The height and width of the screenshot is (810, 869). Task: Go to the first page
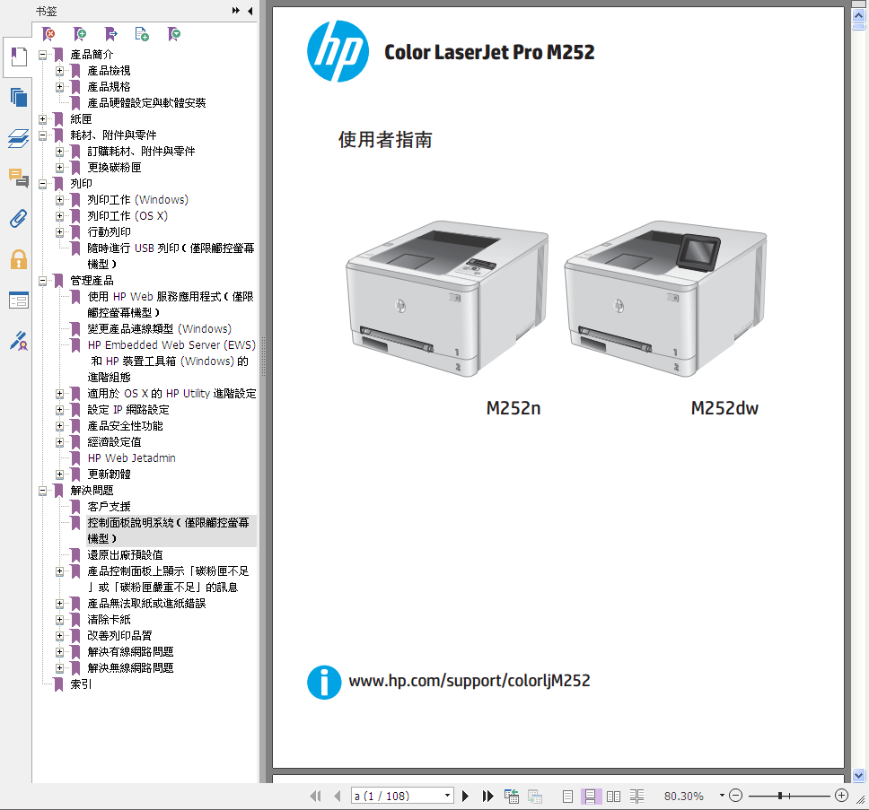(315, 797)
